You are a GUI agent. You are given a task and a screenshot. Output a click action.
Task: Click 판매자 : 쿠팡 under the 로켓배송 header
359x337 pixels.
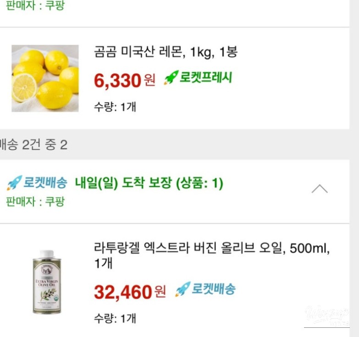tap(35, 202)
